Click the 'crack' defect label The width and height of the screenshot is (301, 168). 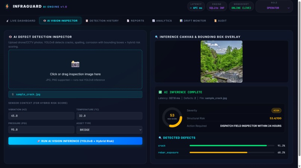point(162,146)
